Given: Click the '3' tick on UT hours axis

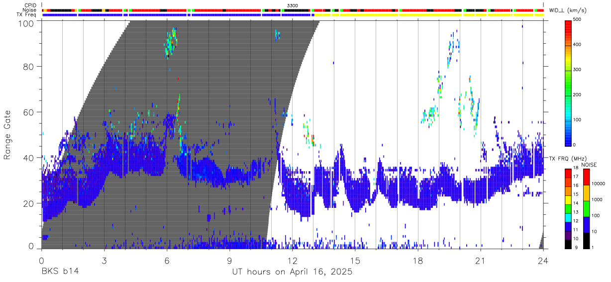Looking at the screenshot, I should pos(104,260).
